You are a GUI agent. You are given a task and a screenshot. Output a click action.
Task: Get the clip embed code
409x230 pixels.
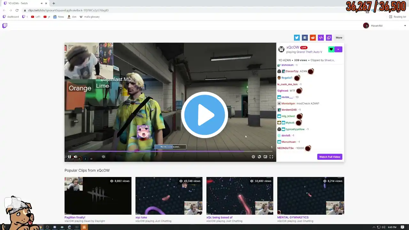(x=321, y=38)
